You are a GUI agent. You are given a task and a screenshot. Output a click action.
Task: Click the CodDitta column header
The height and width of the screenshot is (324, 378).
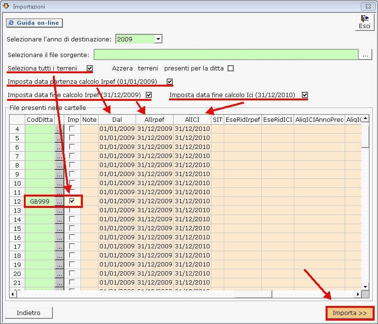point(40,119)
